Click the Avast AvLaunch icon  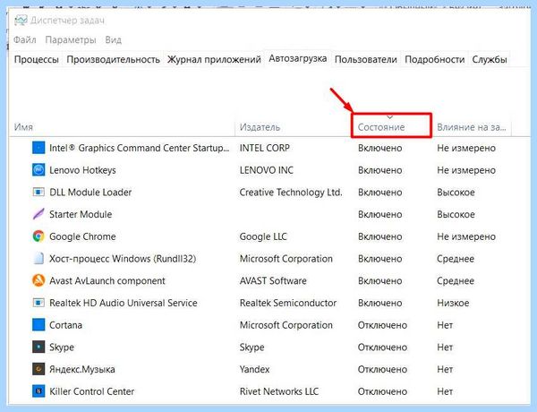[x=38, y=280]
